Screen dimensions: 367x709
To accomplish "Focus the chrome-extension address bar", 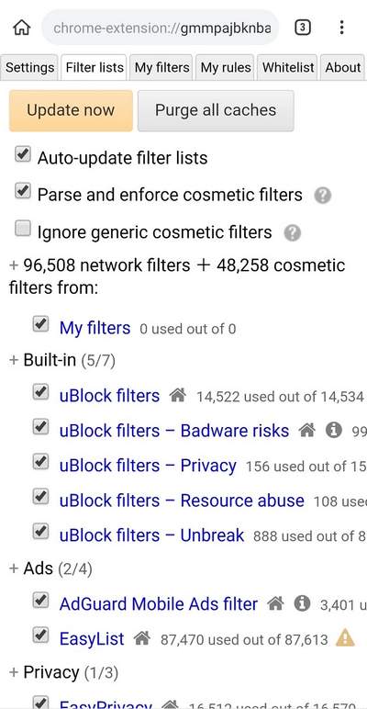I will point(161,28).
